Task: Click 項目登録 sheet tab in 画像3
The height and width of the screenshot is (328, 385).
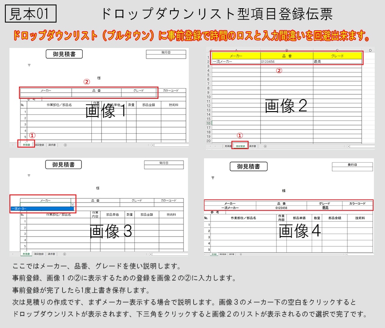Action: (x=39, y=254)
